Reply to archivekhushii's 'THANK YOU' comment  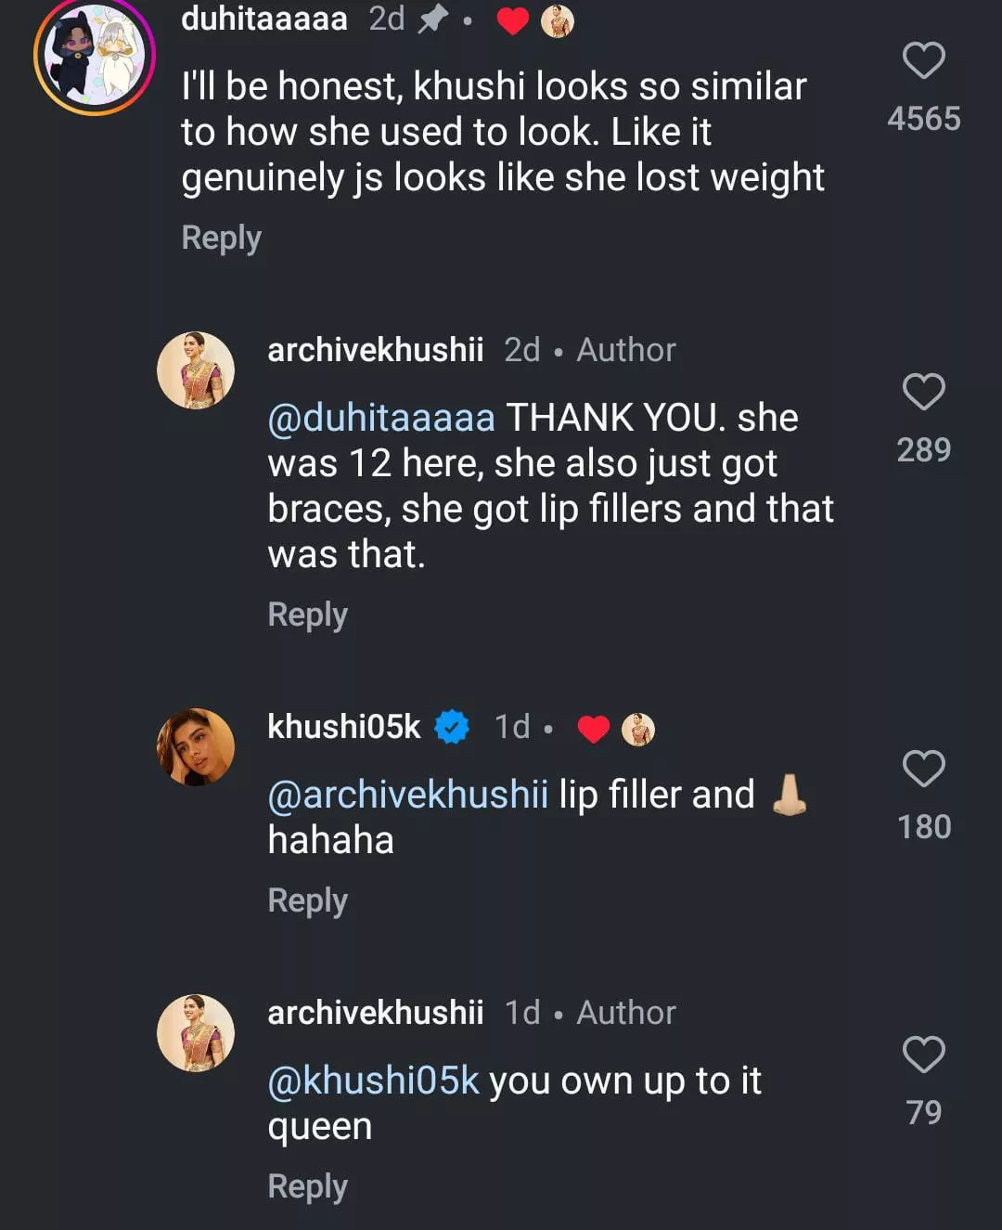[x=307, y=615]
